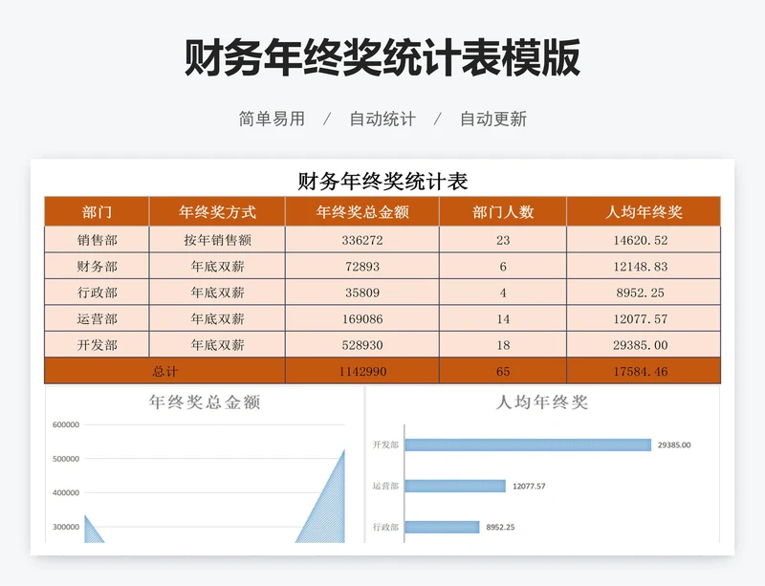Viewport: 765px width, 586px height.
Task: Click the total amount cell 169086
Action: (362, 318)
